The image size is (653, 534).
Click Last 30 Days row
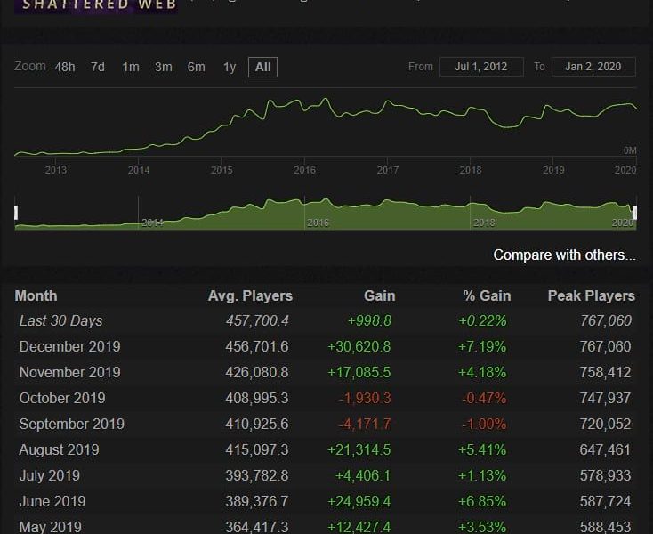tap(60, 320)
